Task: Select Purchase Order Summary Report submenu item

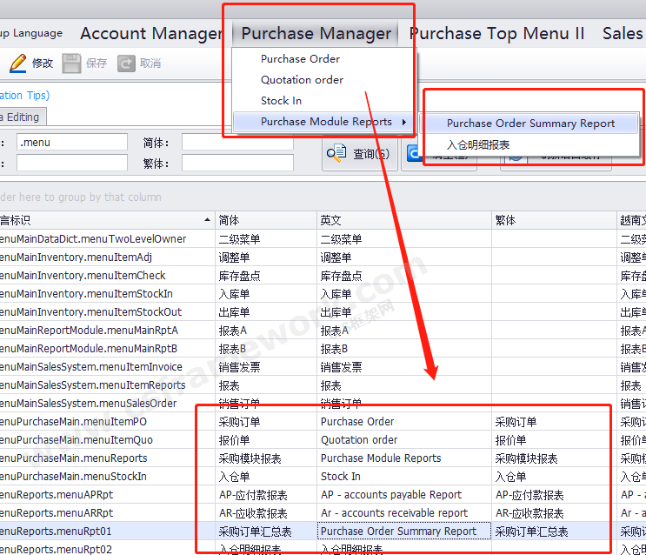Action: (x=530, y=124)
